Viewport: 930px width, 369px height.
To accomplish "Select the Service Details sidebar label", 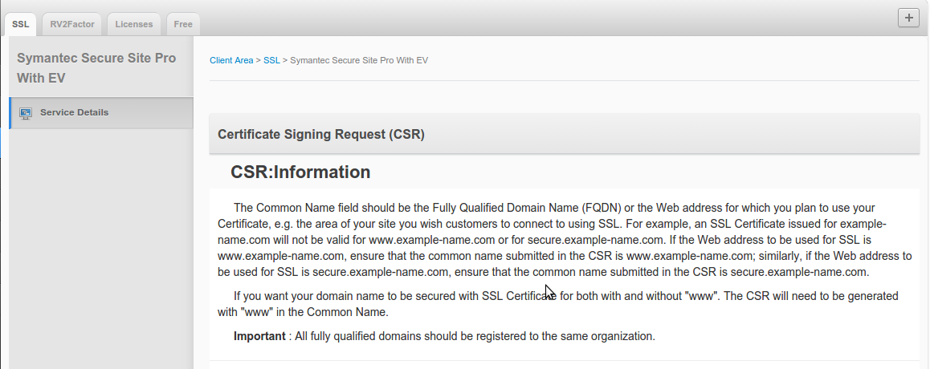I will point(74,112).
